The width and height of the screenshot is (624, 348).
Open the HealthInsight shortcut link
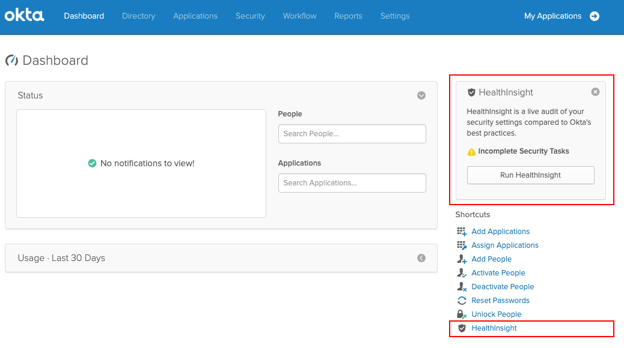[494, 328]
